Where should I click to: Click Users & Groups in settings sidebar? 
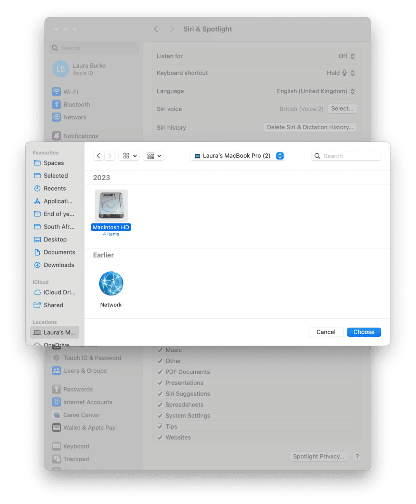pos(85,371)
